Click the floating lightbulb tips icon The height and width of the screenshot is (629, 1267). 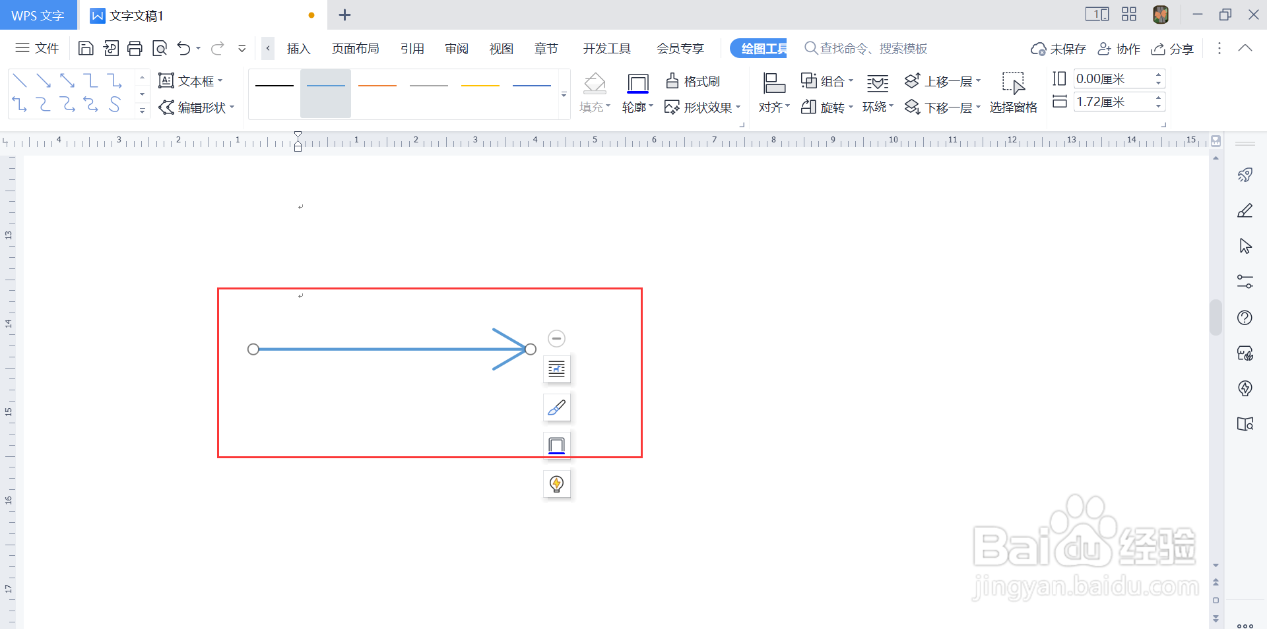(x=557, y=484)
